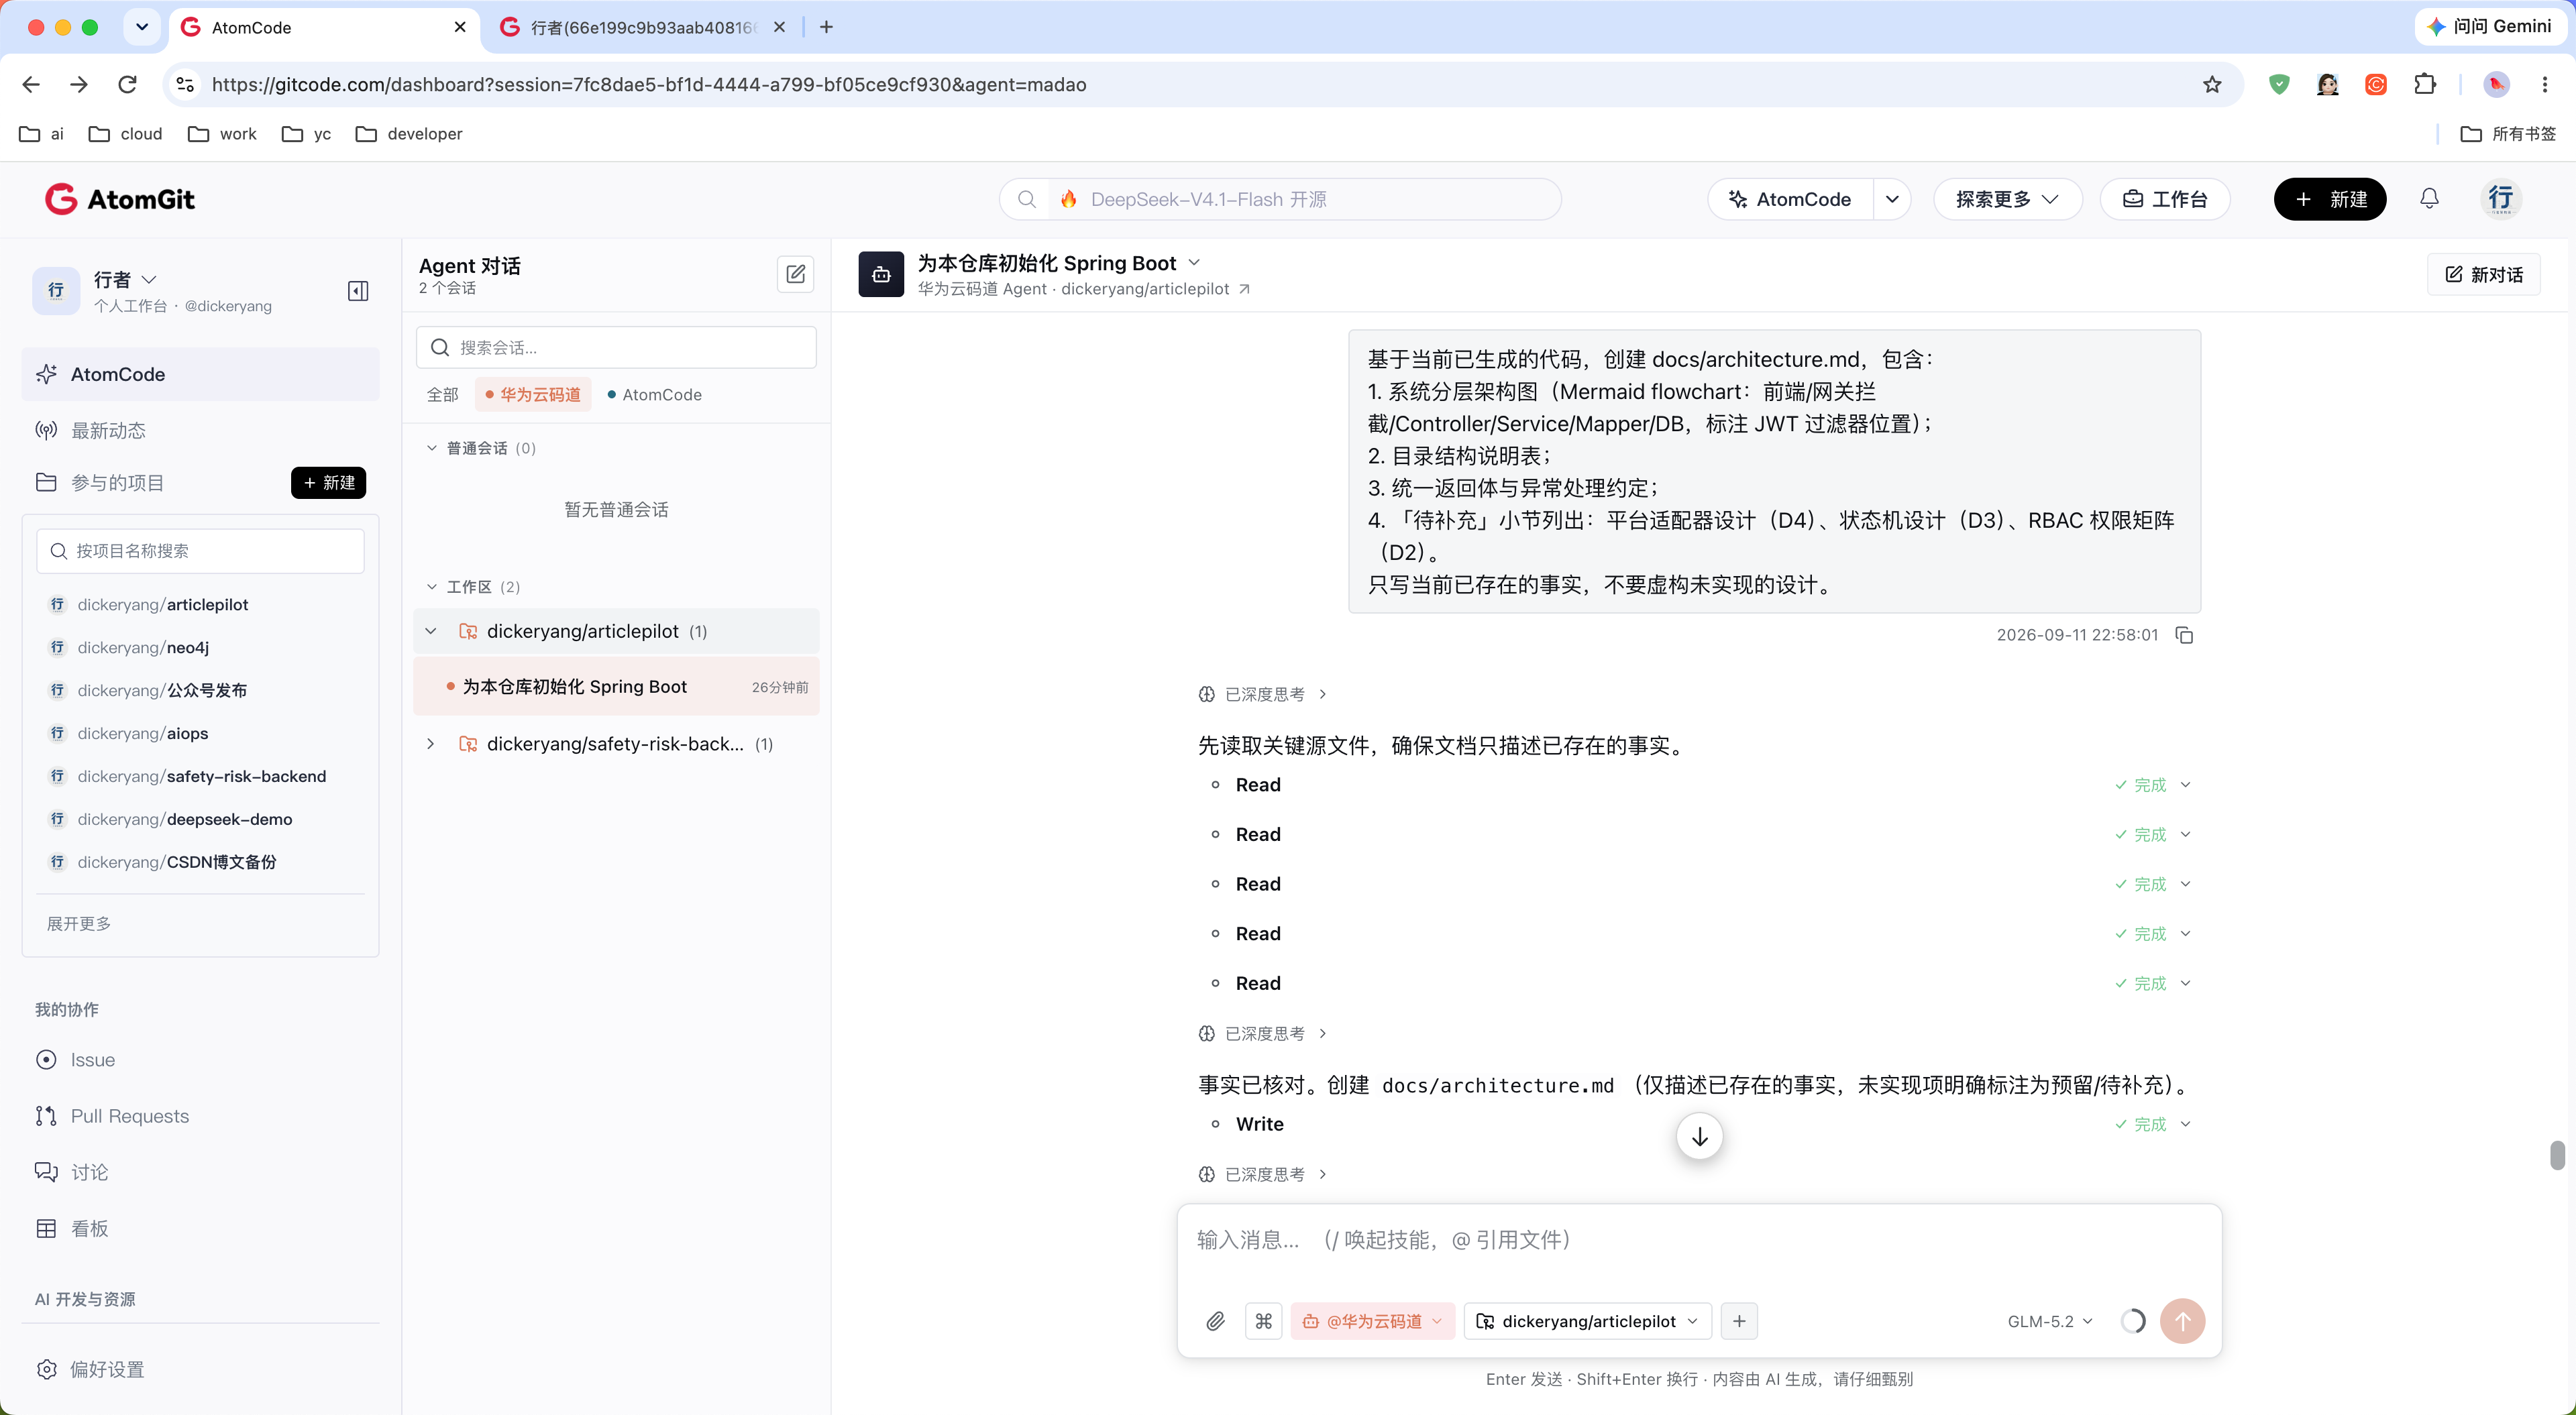Screen dimensions: 2576x1415
Task: Close the AtomCode browser tab
Action: click(x=460, y=27)
